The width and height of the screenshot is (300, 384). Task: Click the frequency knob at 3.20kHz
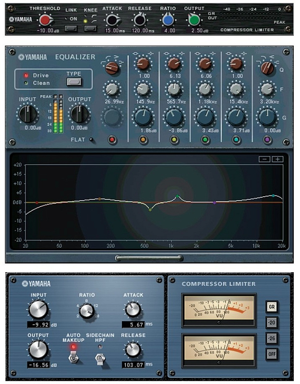(267, 89)
